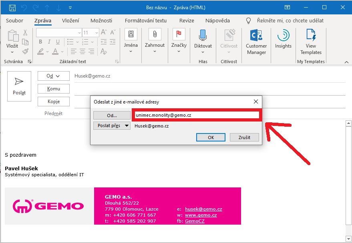Open the Jména names menu
This screenshot has width=352, height=243.
131,41
